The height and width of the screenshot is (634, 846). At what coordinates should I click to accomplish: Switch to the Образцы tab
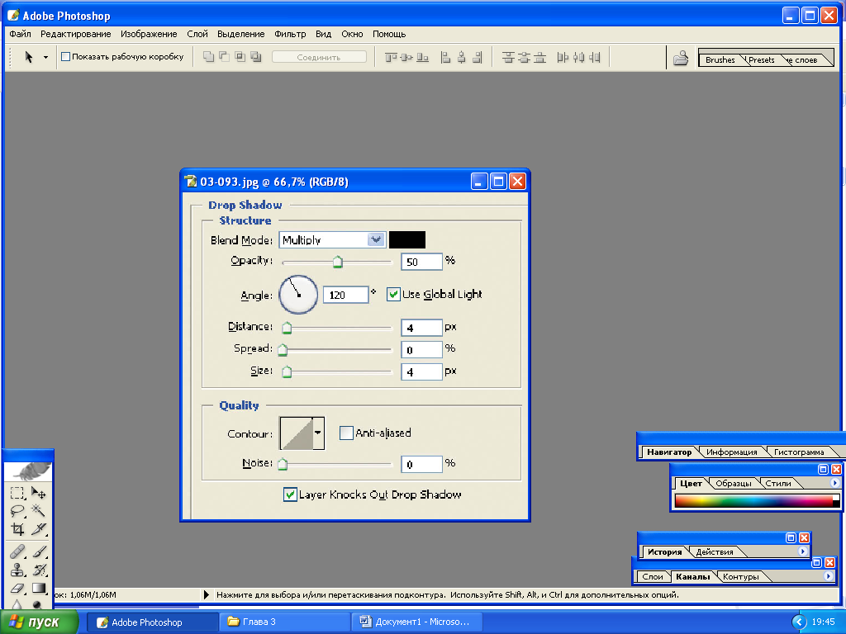pyautogui.click(x=734, y=484)
